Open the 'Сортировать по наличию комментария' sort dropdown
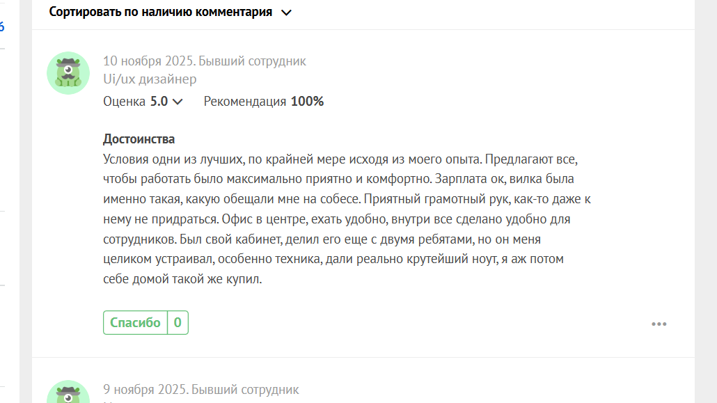Viewport: 717px width, 403px height. [x=170, y=12]
